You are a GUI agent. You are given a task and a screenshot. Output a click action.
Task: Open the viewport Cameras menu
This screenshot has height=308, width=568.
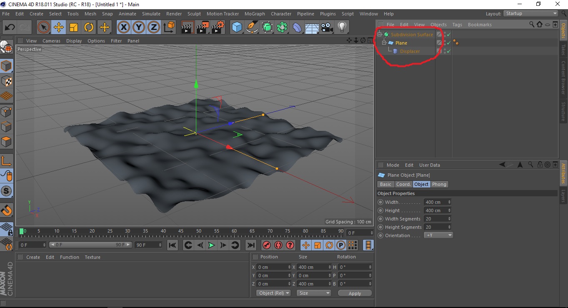point(51,41)
